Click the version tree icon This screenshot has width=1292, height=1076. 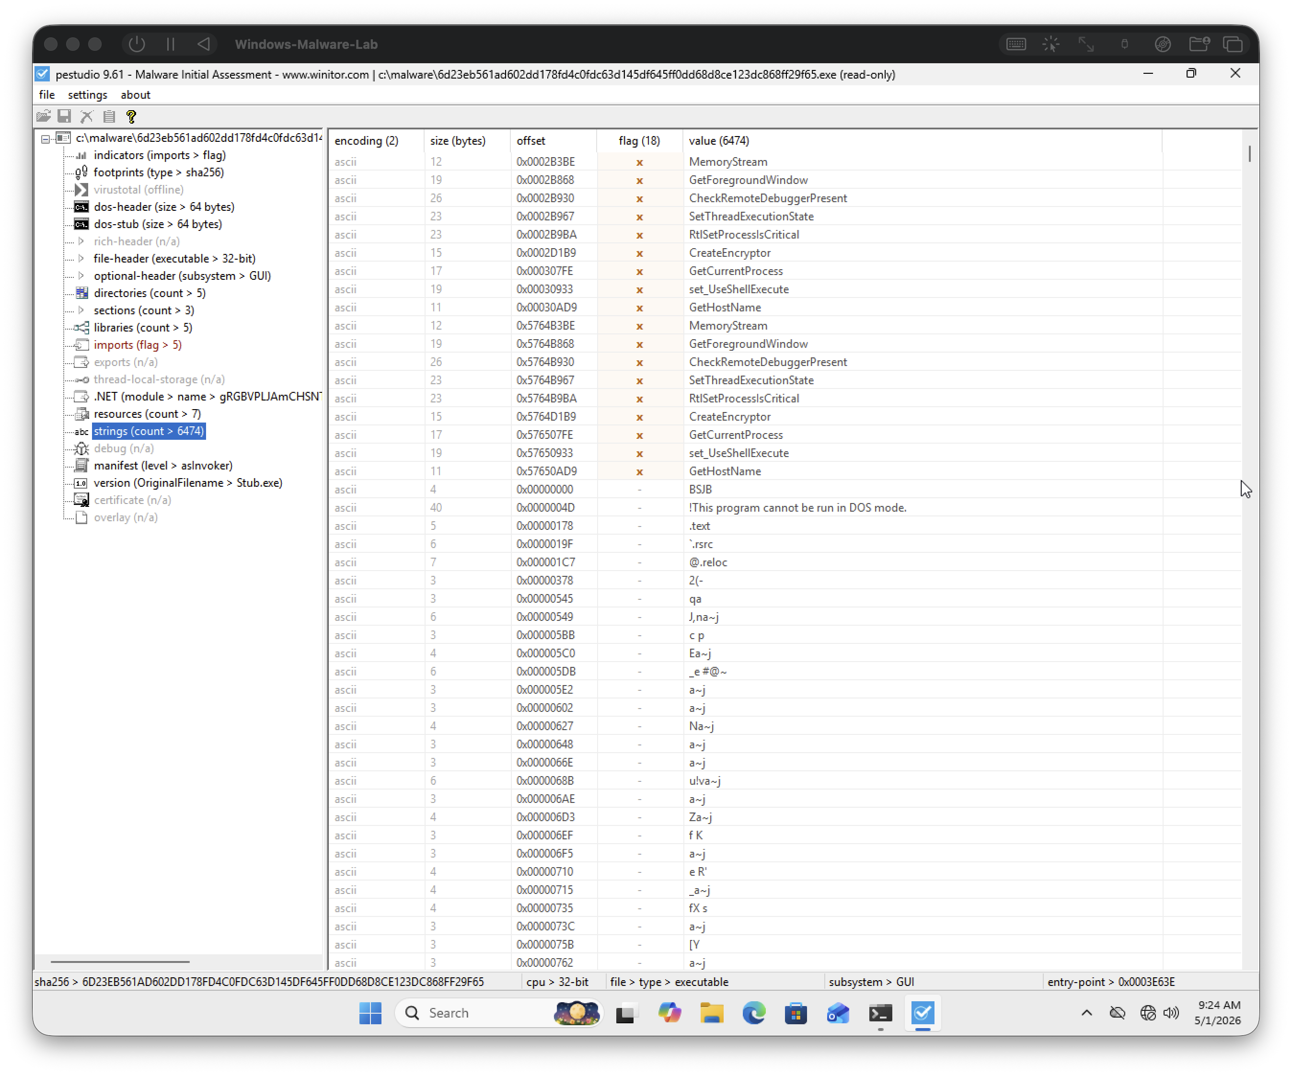coord(81,483)
